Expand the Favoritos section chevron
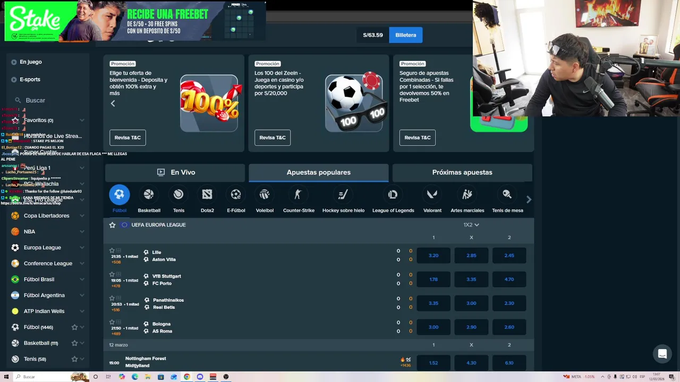Image resolution: width=680 pixels, height=382 pixels. click(x=82, y=120)
